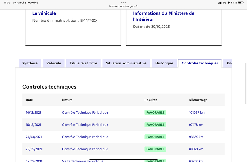Open the Historique tab
Image resolution: width=247 pixels, height=162 pixels.
coord(164,63)
